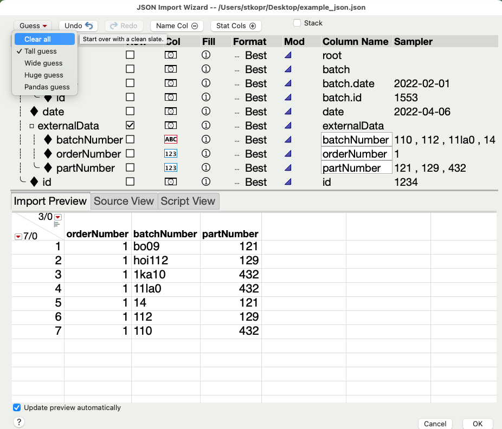Click the ABC text type icon for batchNumber

171,140
